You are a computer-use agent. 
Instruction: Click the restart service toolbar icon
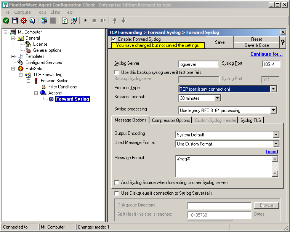pyautogui.click(x=103, y=21)
